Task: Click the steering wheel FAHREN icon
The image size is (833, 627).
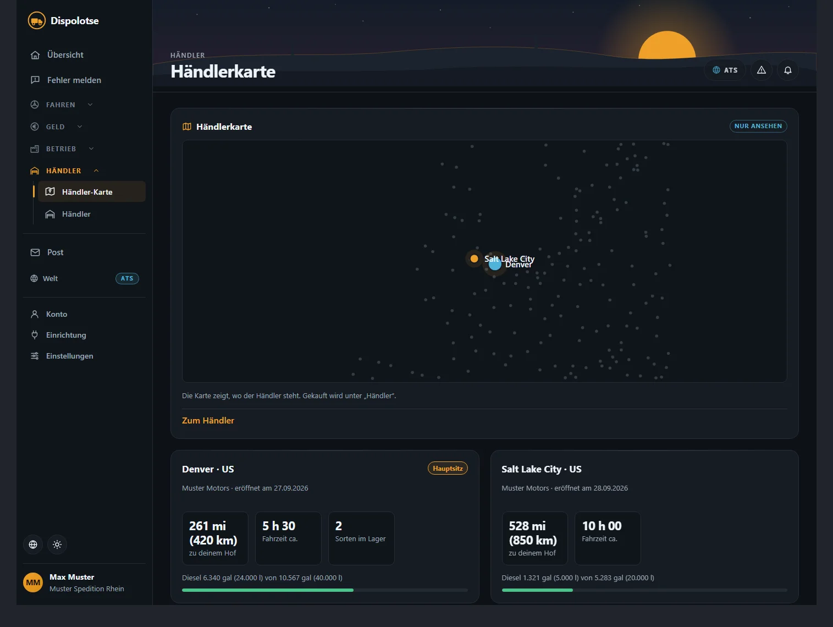Action: 35,105
